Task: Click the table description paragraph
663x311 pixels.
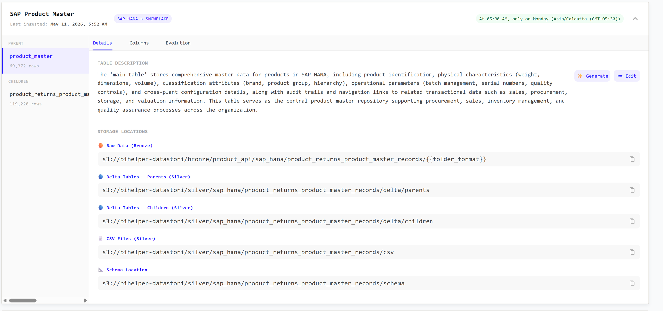Action: pyautogui.click(x=333, y=92)
